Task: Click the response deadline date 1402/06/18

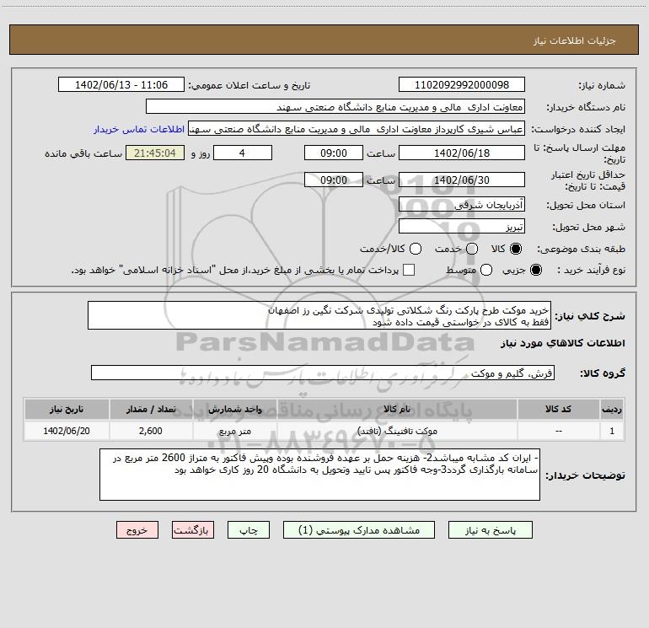Action: pos(462,153)
